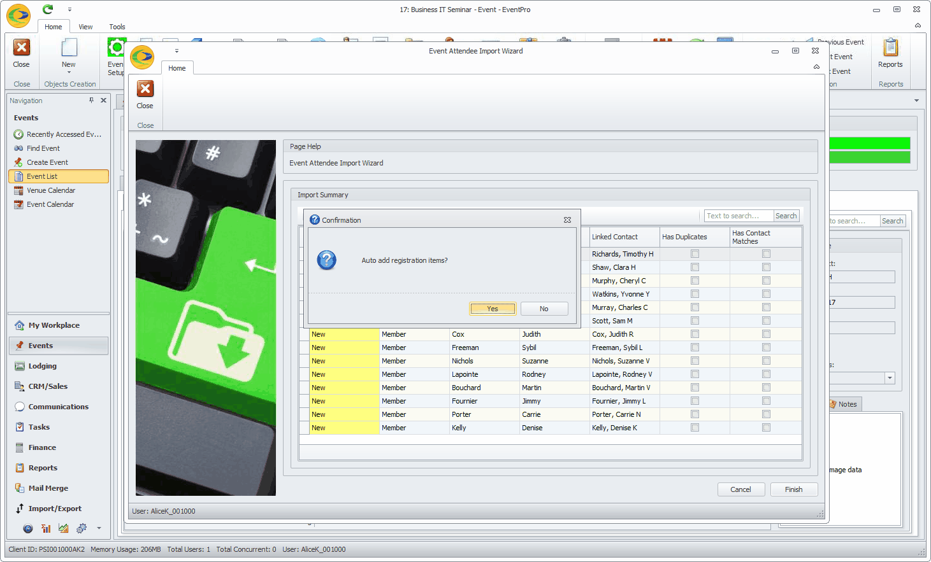Viewport: 931px width, 562px height.
Task: Click the Text to search field in Import Summary
Action: 739,216
